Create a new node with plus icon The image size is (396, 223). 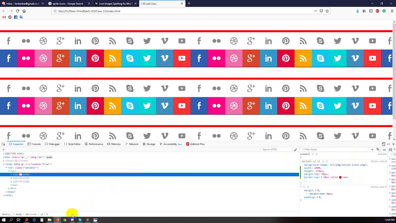pos(3,150)
